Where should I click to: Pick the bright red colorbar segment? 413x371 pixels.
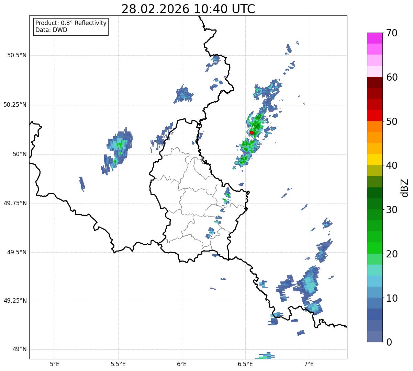pyautogui.click(x=375, y=115)
